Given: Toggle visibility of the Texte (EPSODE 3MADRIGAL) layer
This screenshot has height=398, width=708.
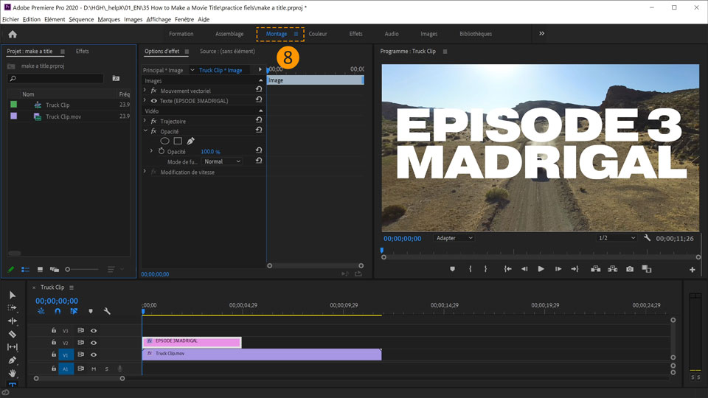Looking at the screenshot, I should pyautogui.click(x=153, y=100).
